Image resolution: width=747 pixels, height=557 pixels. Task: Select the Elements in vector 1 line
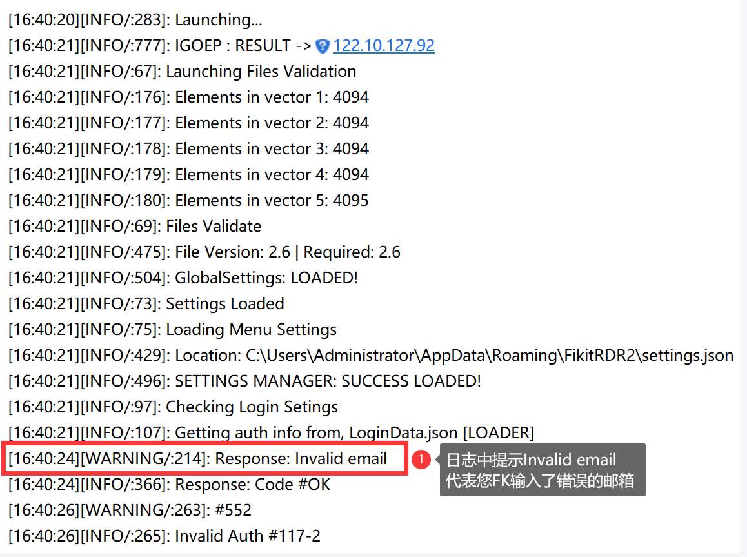point(188,97)
